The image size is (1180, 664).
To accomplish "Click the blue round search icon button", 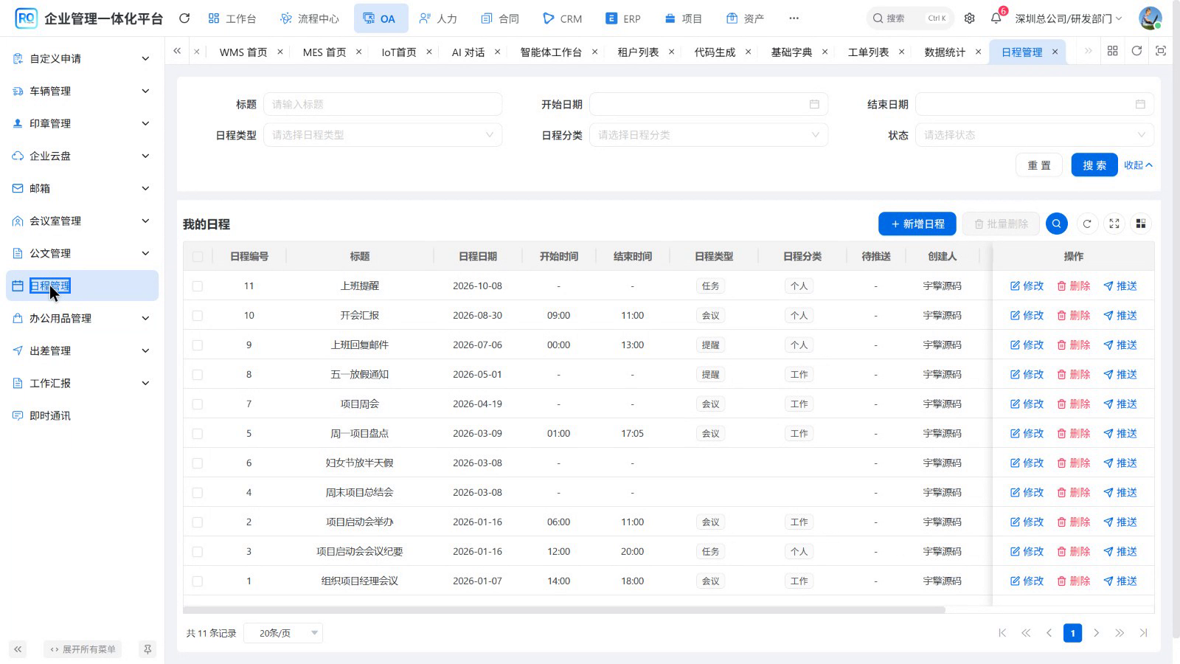I will [1057, 224].
